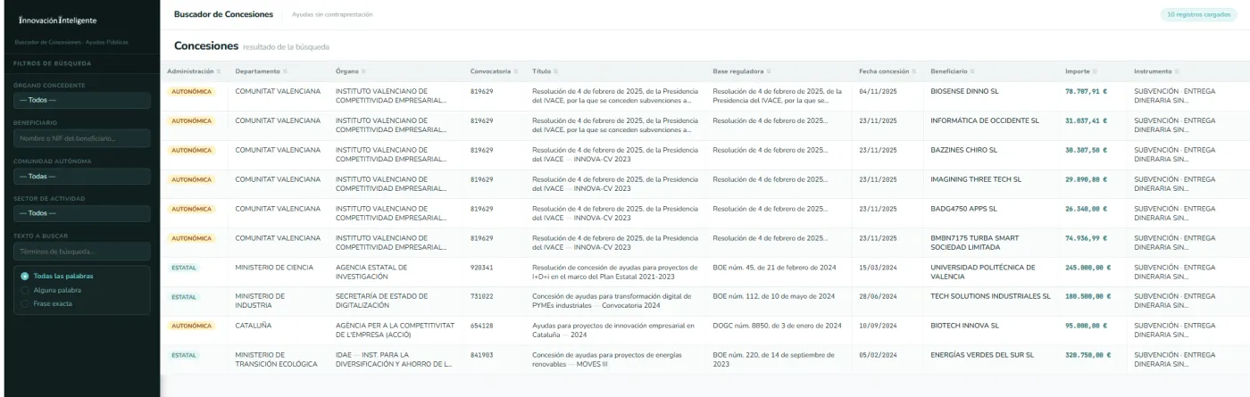1250x397 pixels.
Task: Sort by Fecha concesión column header icon
Action: click(x=916, y=71)
